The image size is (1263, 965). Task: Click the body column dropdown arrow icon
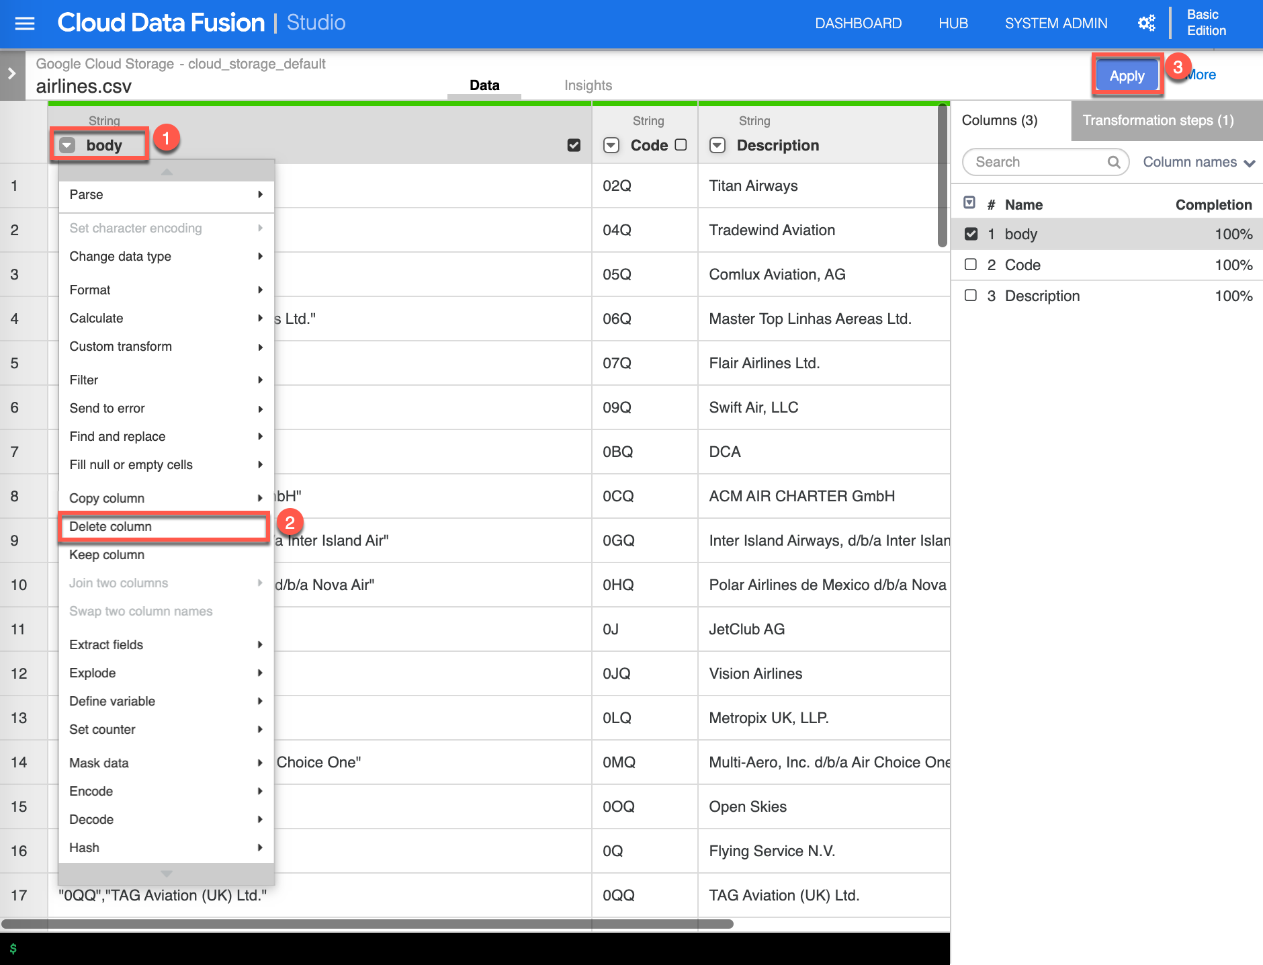[x=67, y=145]
